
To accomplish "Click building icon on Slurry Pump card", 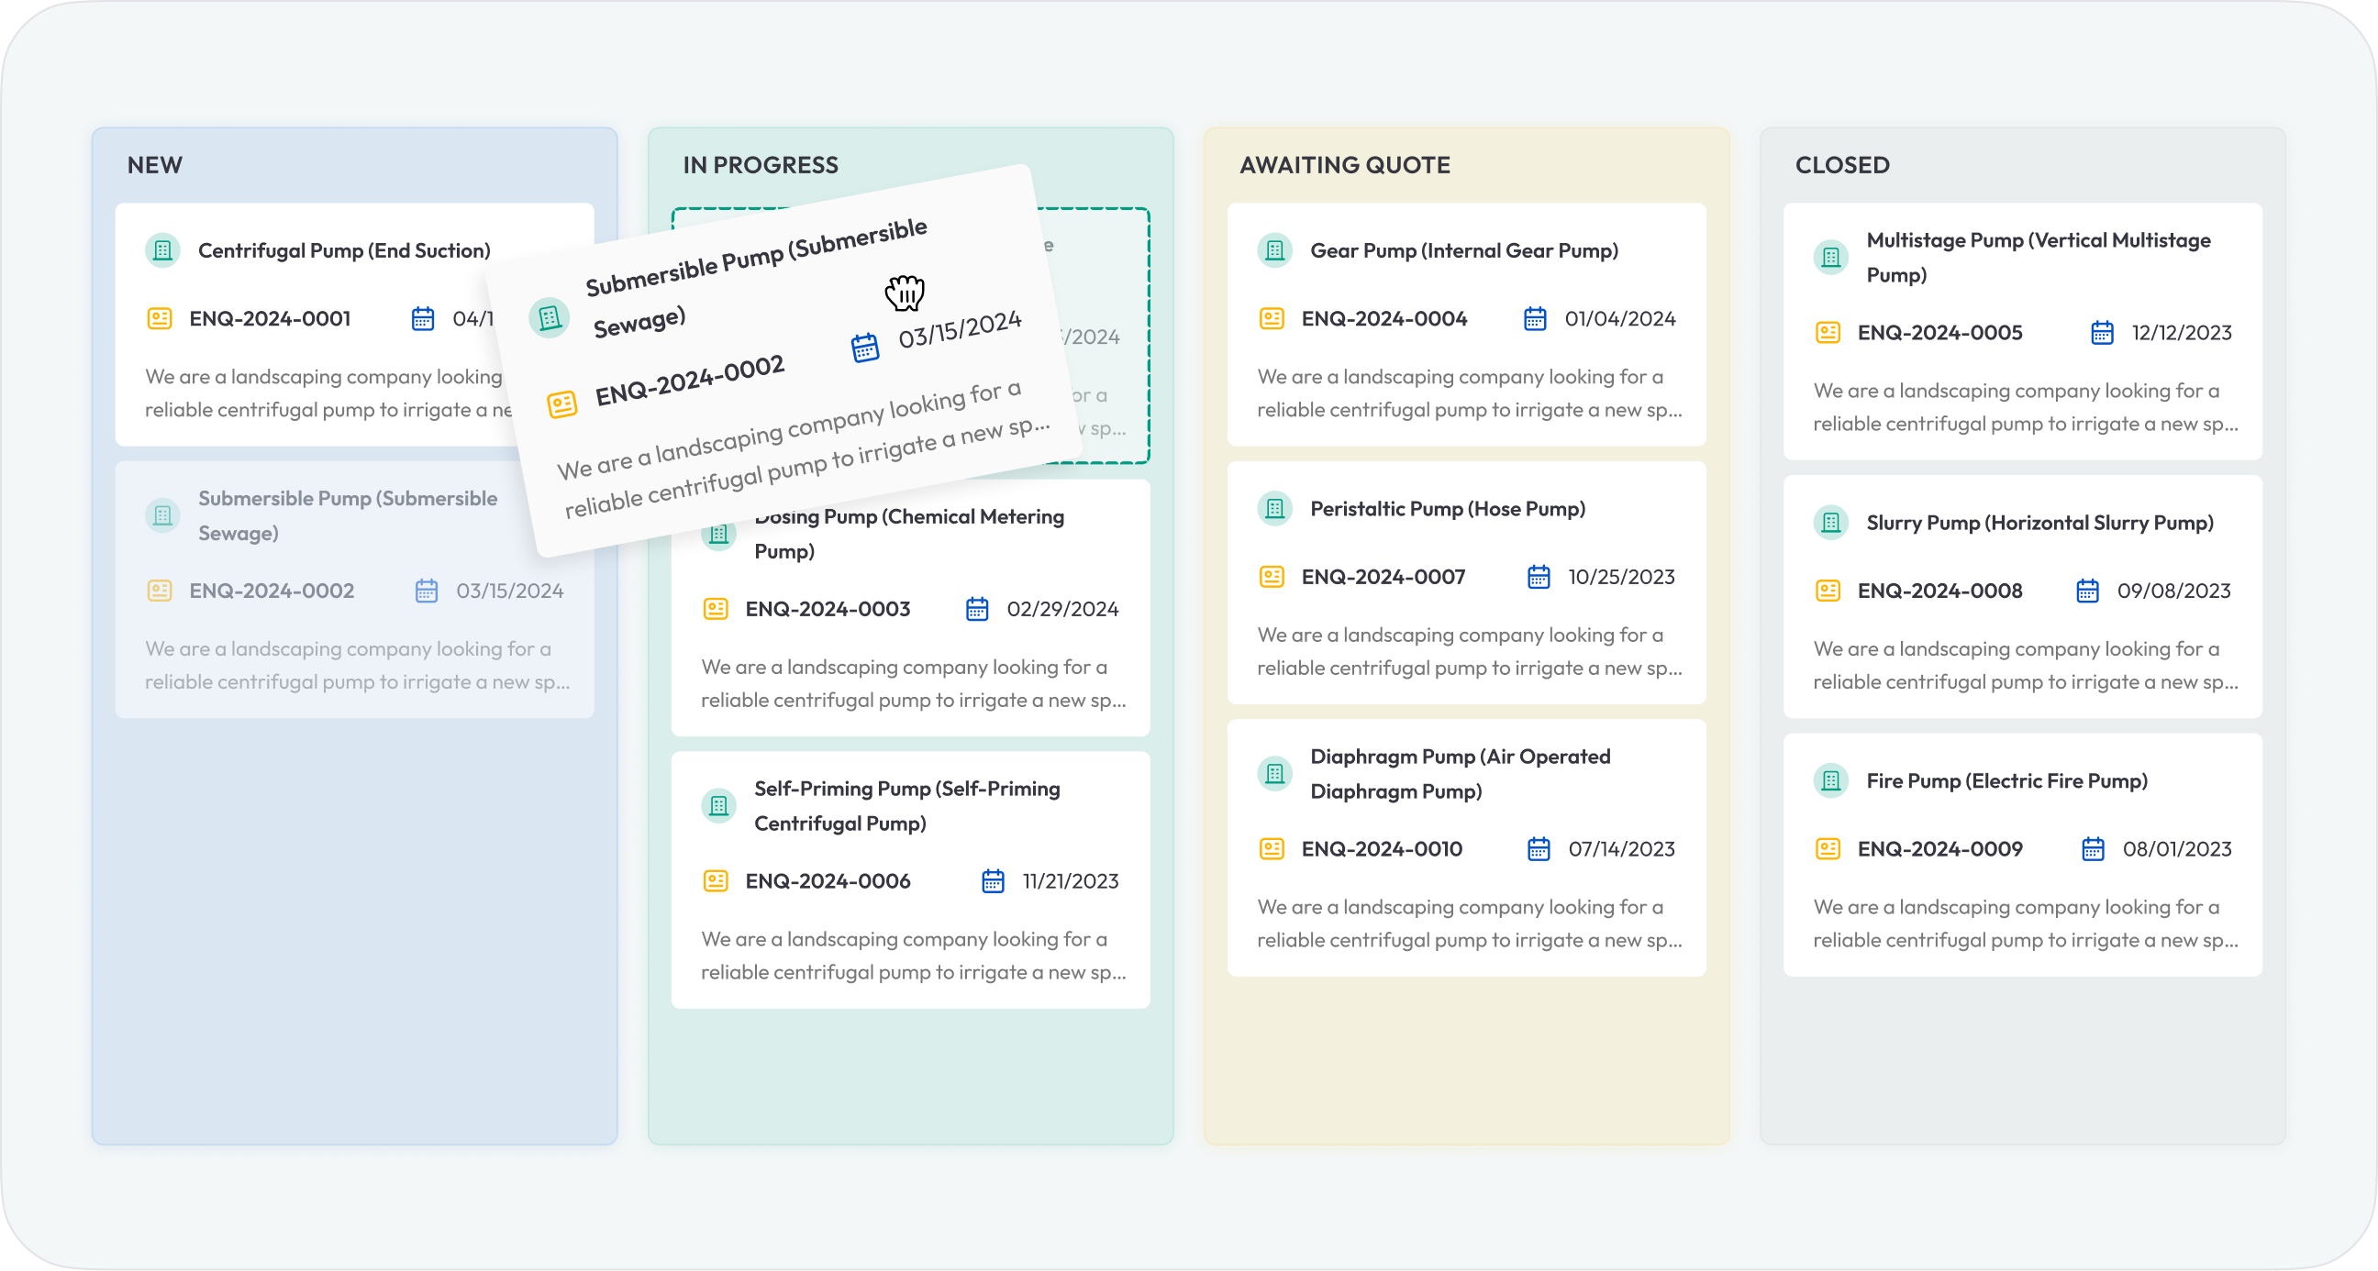I will pyautogui.click(x=1830, y=523).
